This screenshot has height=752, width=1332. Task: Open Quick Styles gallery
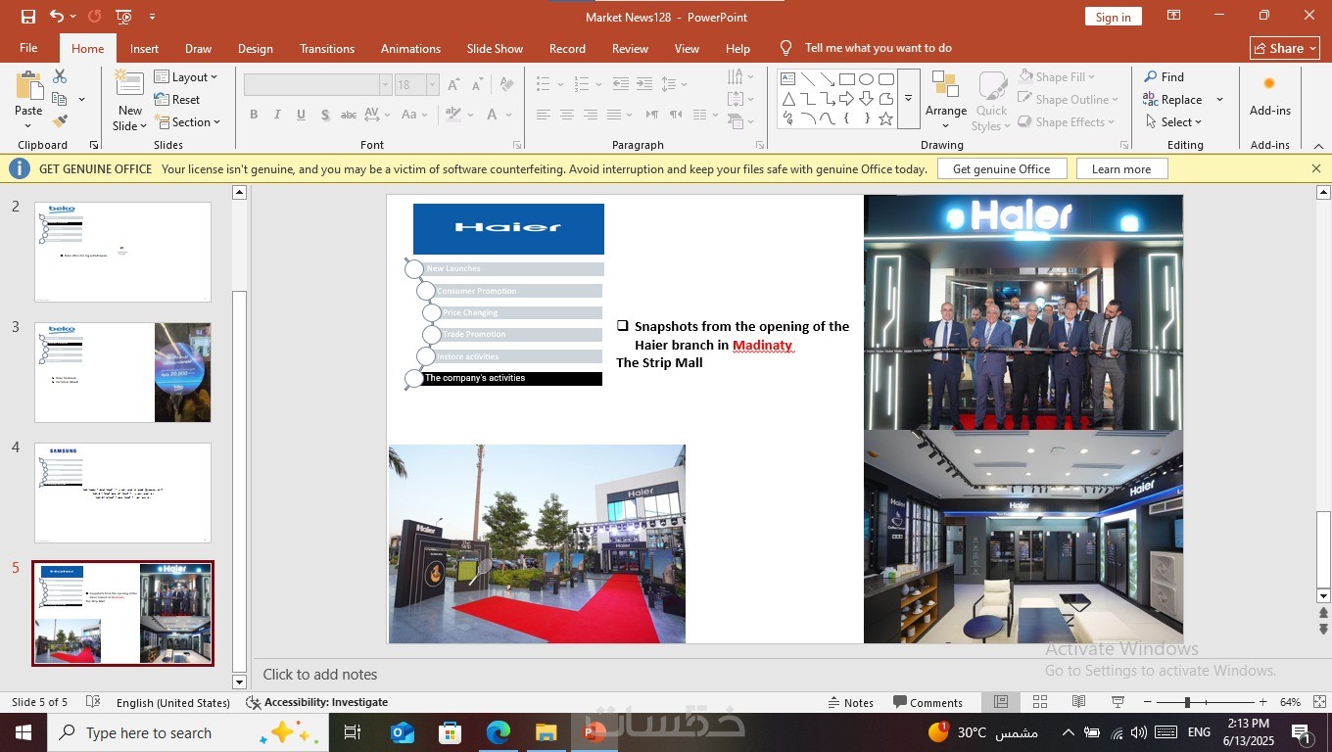point(991,100)
